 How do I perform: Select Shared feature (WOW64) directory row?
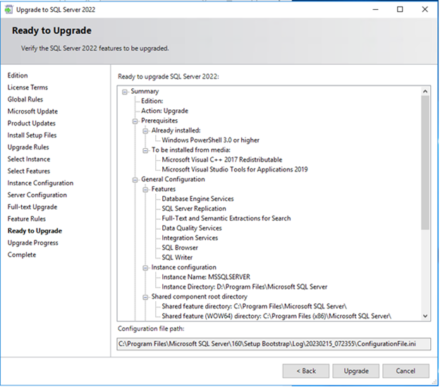tap(276, 316)
